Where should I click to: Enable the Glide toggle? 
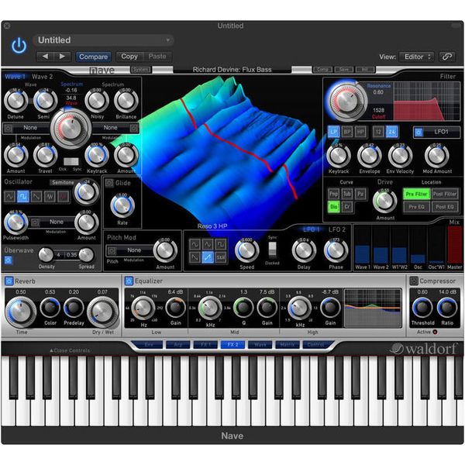(x=110, y=183)
